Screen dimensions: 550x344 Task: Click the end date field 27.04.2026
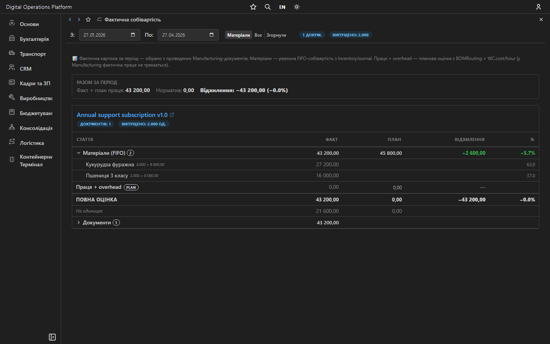(x=188, y=35)
